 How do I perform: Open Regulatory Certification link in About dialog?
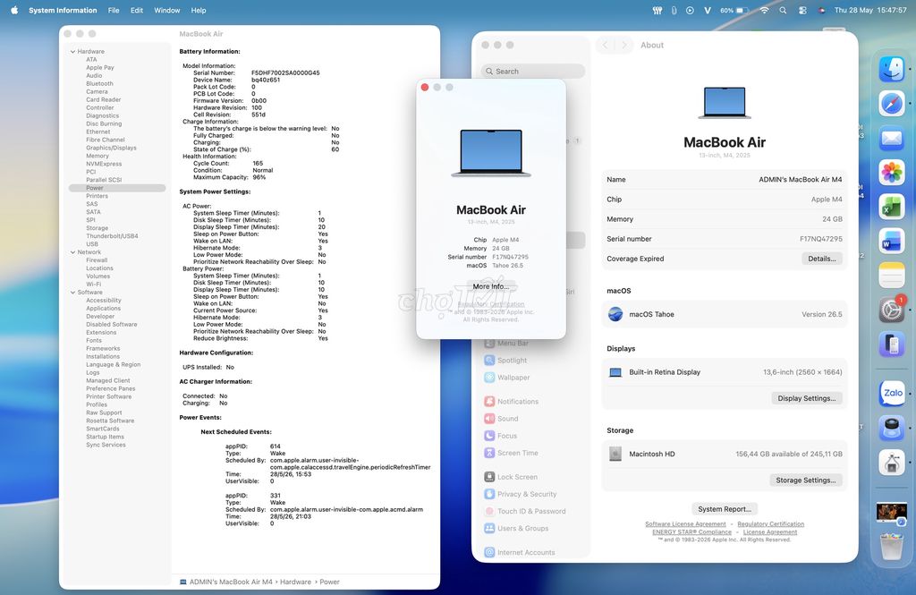491,304
